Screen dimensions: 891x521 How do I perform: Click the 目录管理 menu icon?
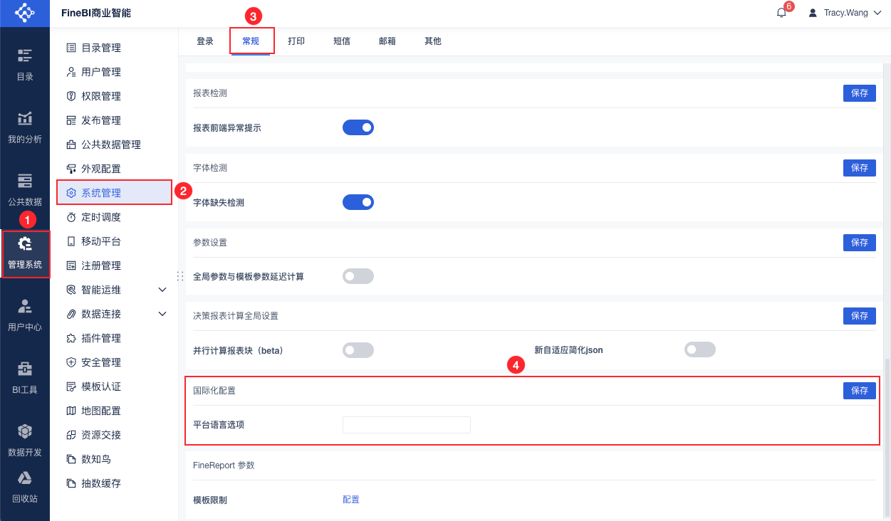pos(71,48)
